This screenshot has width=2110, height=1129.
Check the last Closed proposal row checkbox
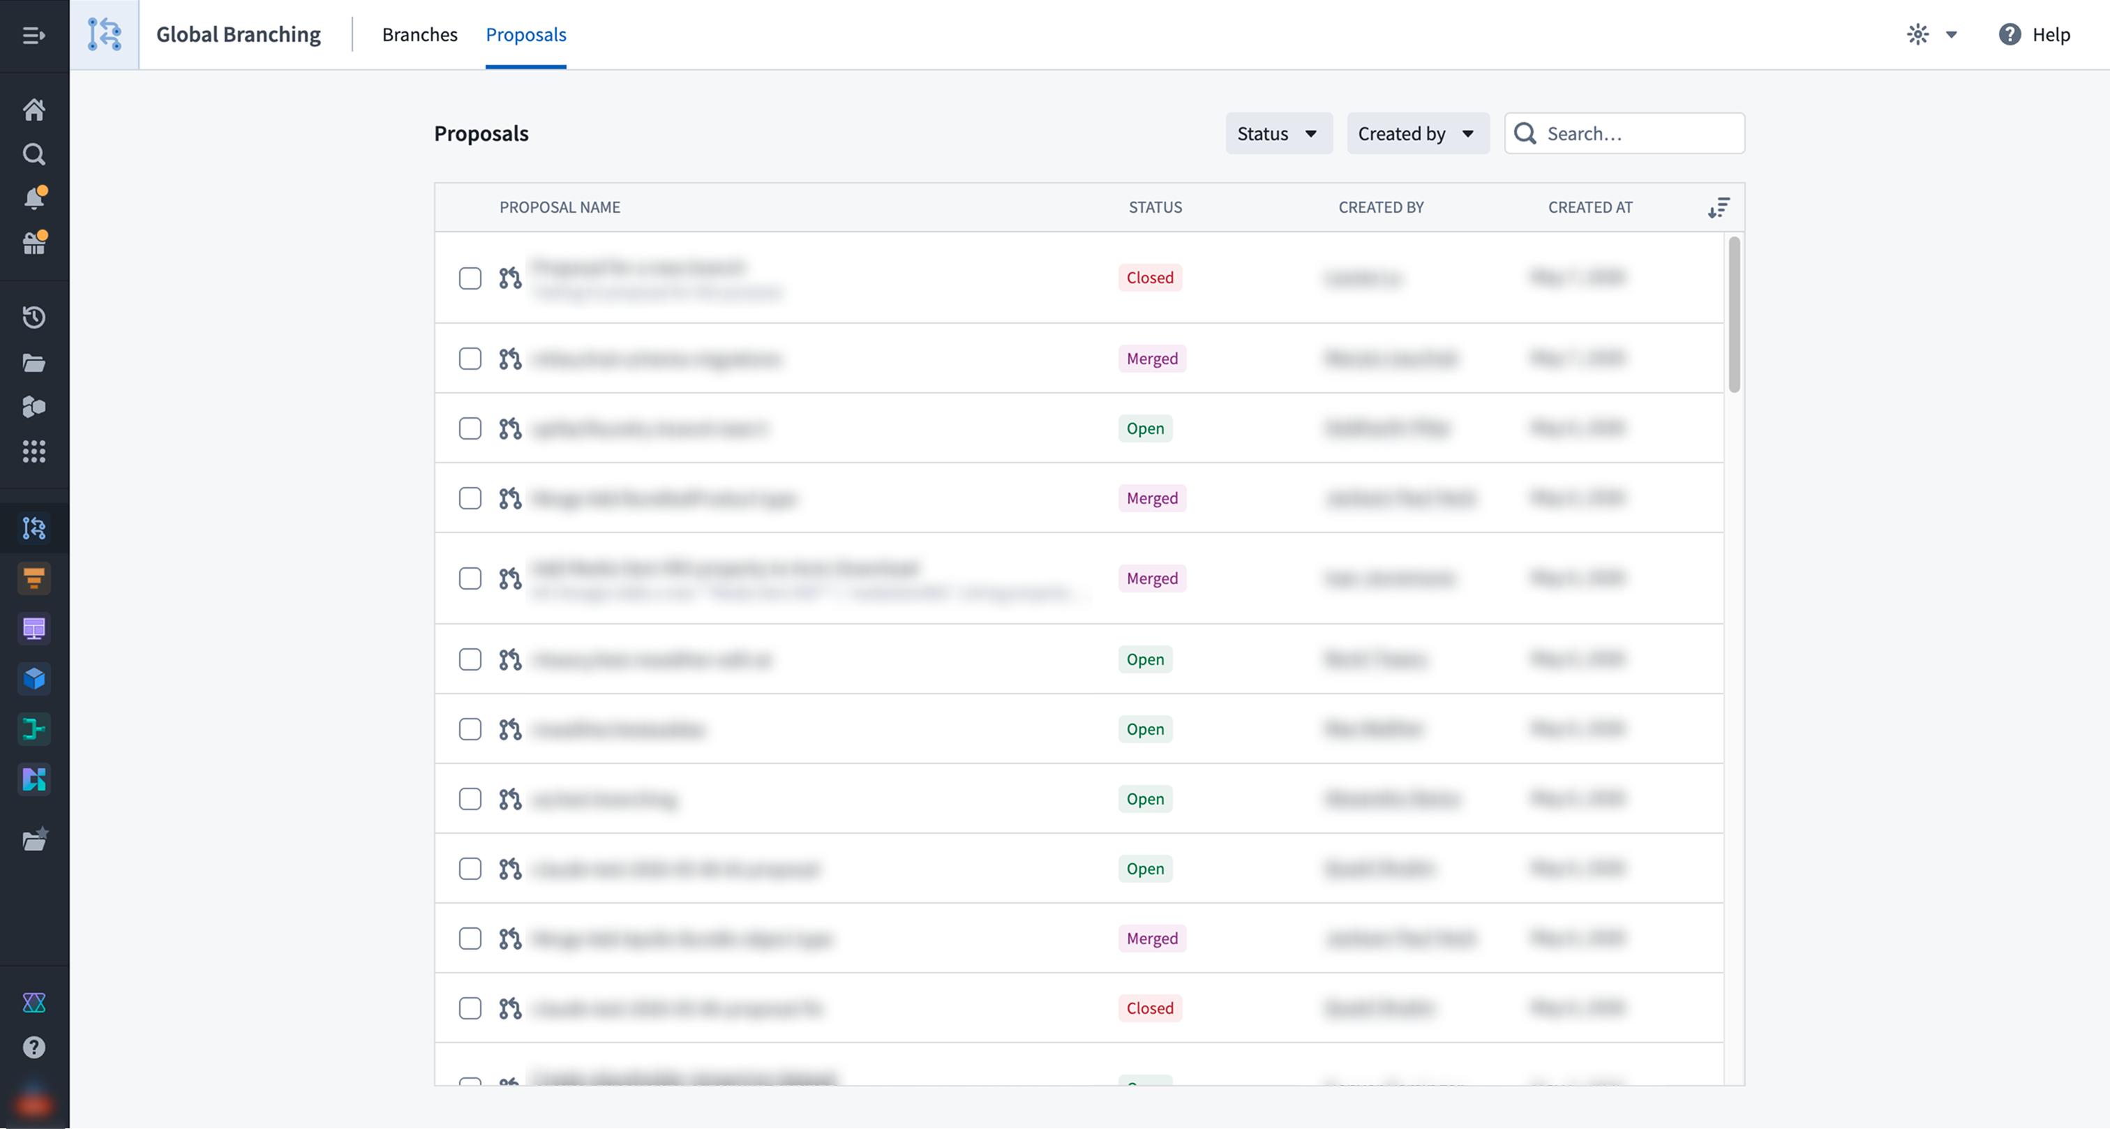click(470, 1008)
